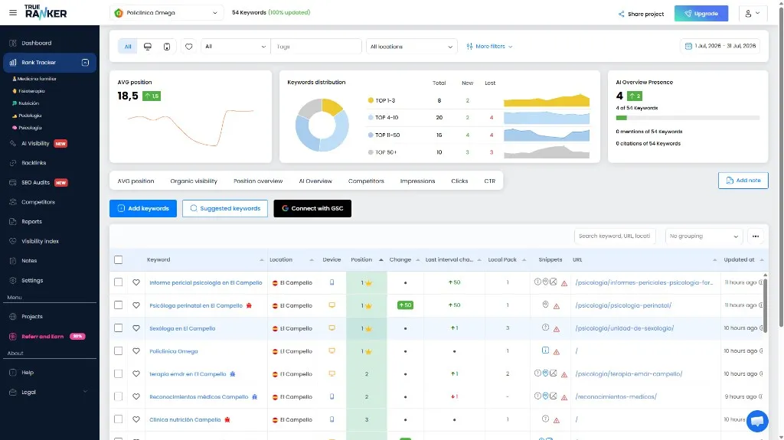Open the No grouping dropdown
This screenshot has height=440, width=784.
pyautogui.click(x=704, y=236)
